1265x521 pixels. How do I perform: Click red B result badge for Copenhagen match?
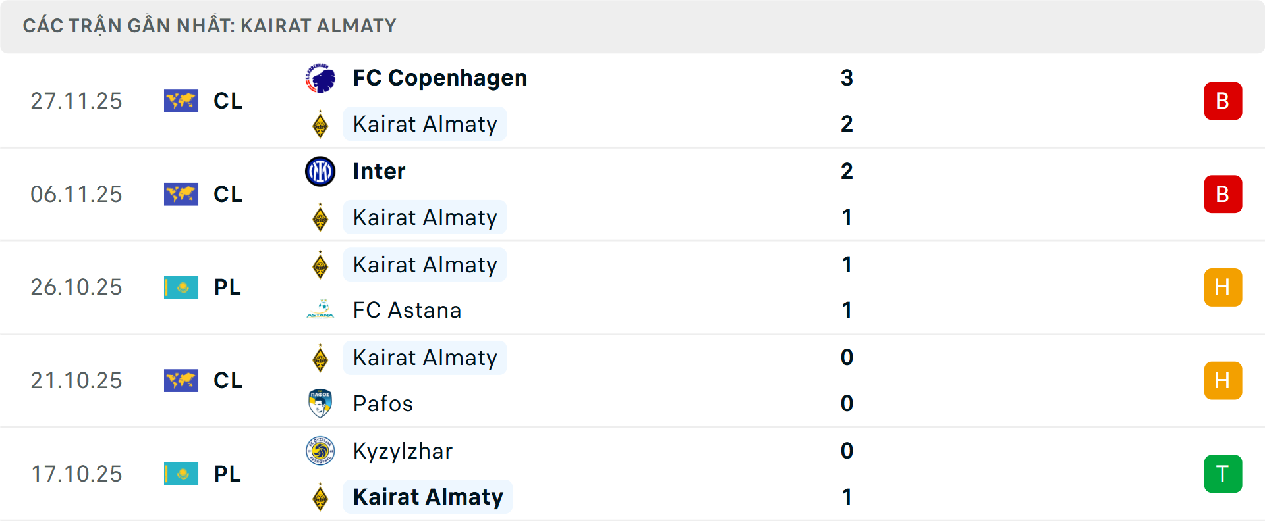pyautogui.click(x=1223, y=101)
